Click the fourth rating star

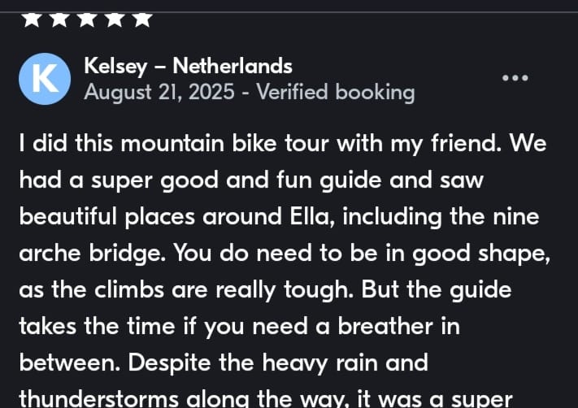(x=115, y=19)
